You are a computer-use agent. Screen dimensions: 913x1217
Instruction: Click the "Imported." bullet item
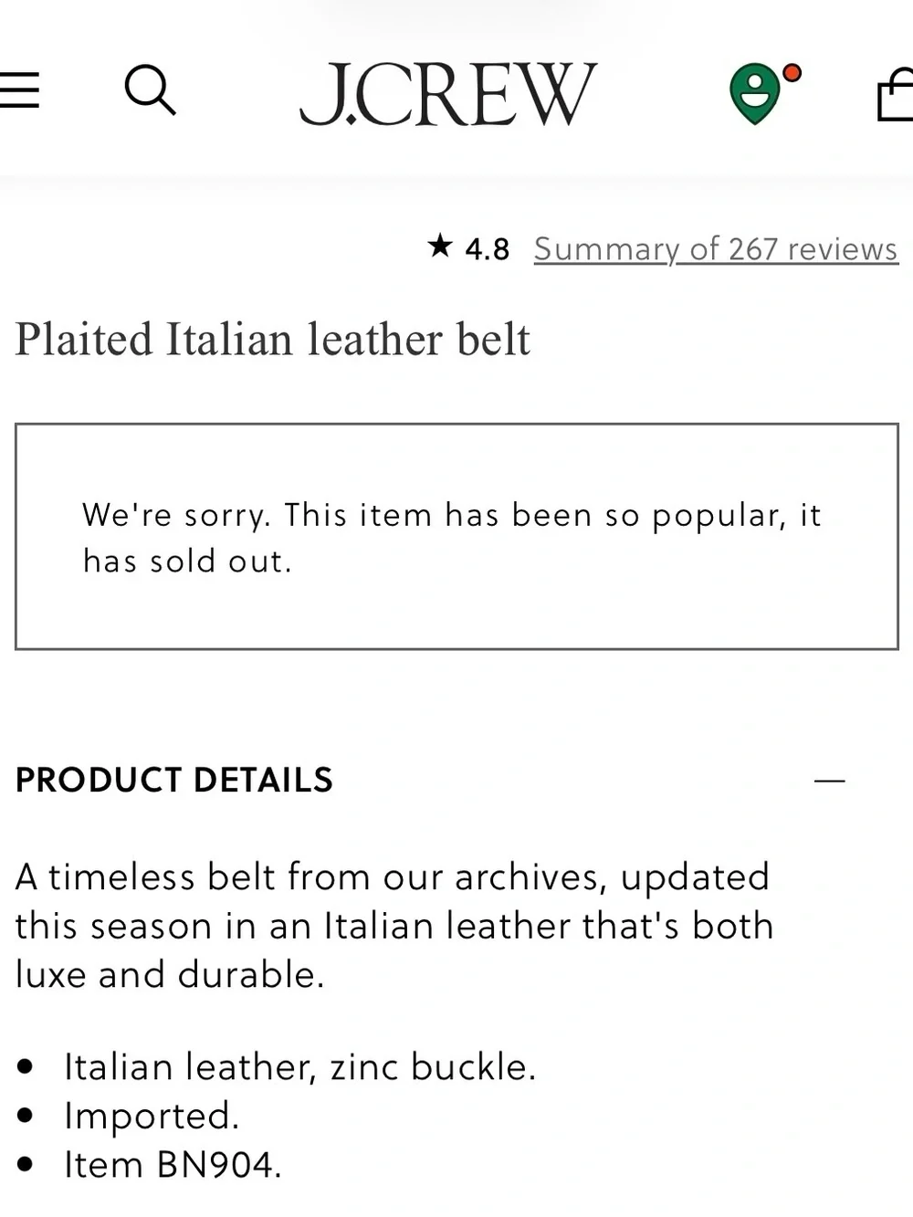(152, 1116)
